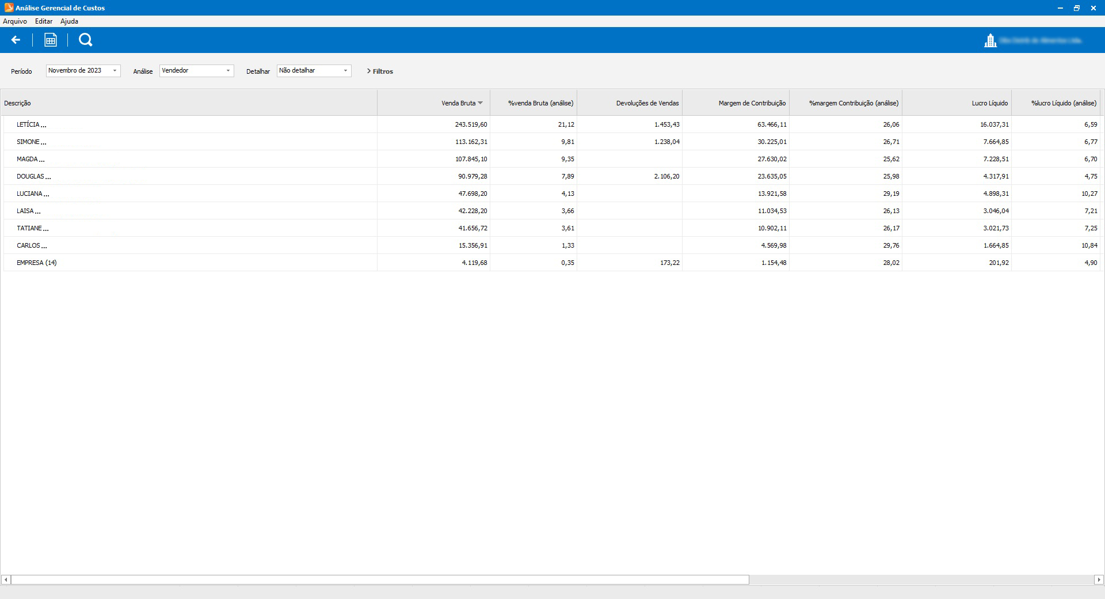The image size is (1105, 599).
Task: Click the Venda Bruta sort direction arrow
Action: (x=481, y=103)
